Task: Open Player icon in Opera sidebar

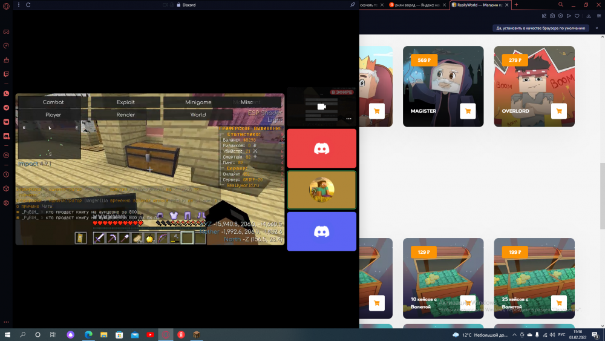Action: click(x=6, y=155)
